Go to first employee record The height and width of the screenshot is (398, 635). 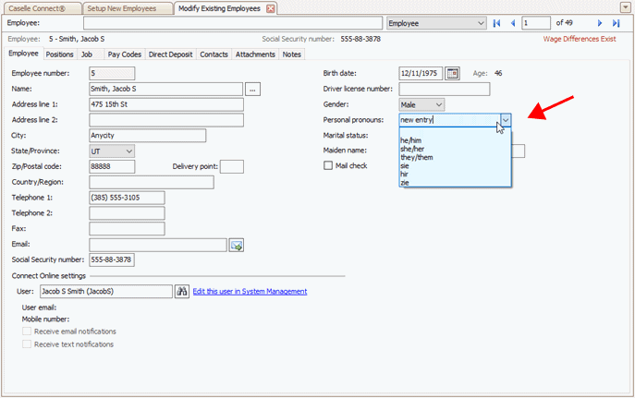pyautogui.click(x=497, y=23)
